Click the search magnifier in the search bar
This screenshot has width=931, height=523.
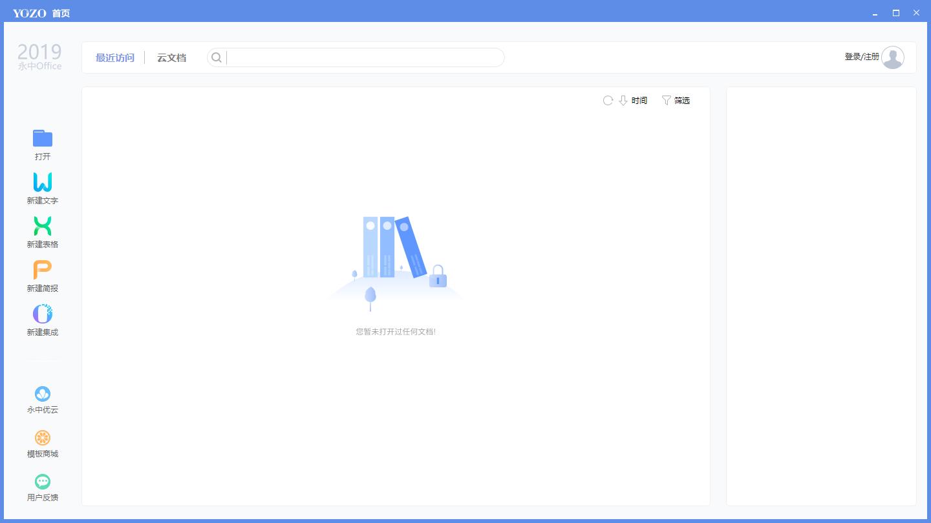pos(216,57)
